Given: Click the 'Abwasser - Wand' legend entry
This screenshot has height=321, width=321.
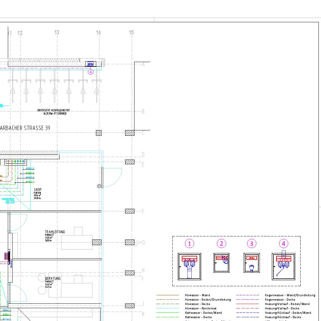Looking at the screenshot, I should [197, 295].
